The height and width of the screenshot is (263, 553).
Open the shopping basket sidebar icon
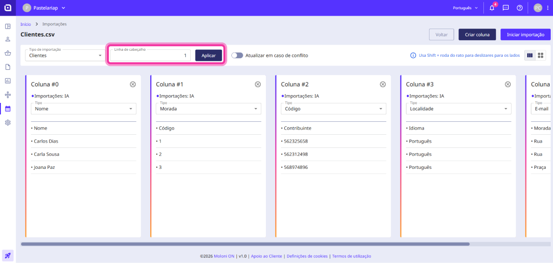(x=8, y=53)
